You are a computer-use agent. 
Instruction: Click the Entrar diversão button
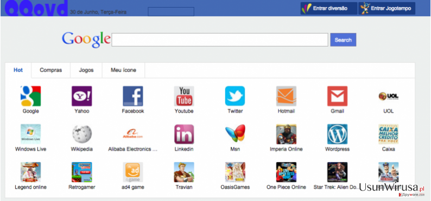(x=329, y=8)
